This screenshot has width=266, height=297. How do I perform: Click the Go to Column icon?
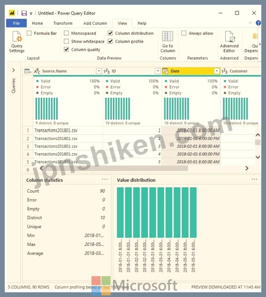pyautogui.click(x=167, y=36)
